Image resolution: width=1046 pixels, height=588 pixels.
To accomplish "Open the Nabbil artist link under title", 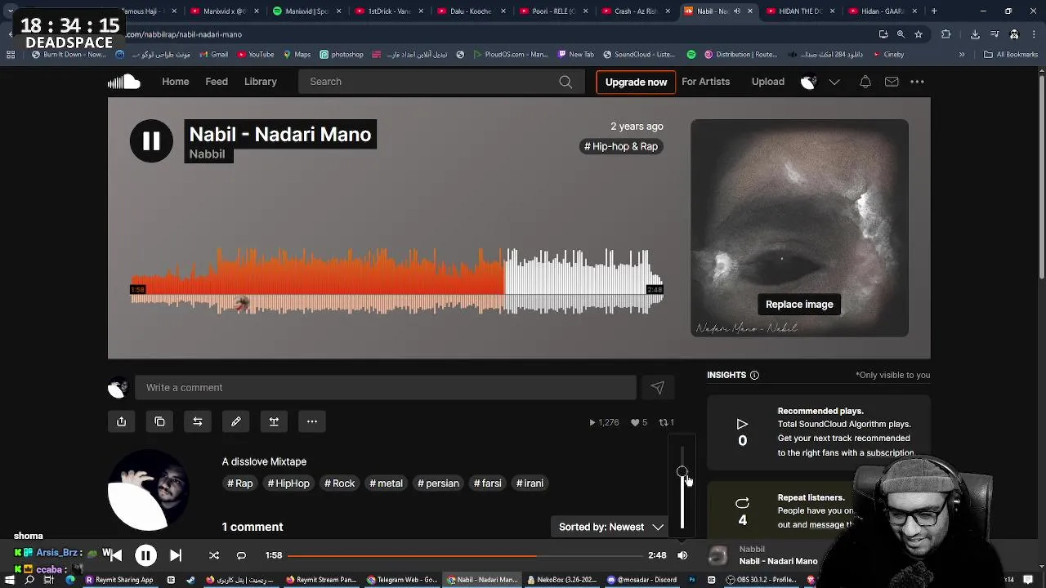I will point(208,154).
